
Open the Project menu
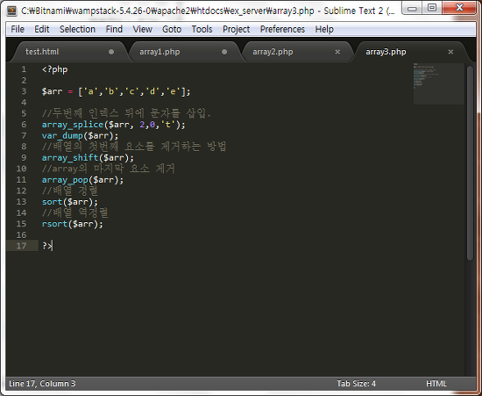coord(236,29)
